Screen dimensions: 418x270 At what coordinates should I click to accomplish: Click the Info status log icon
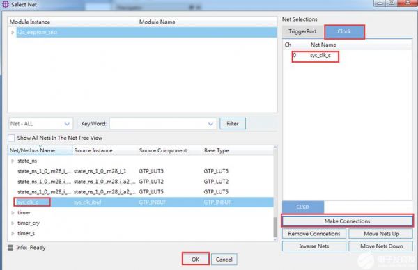tap(10, 248)
